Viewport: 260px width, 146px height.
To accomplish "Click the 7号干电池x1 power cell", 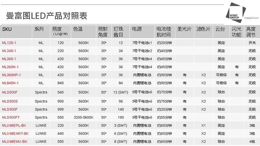I will click(x=142, y=43).
